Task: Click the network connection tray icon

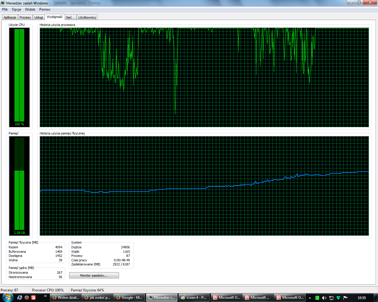Action: pyautogui.click(x=331, y=298)
